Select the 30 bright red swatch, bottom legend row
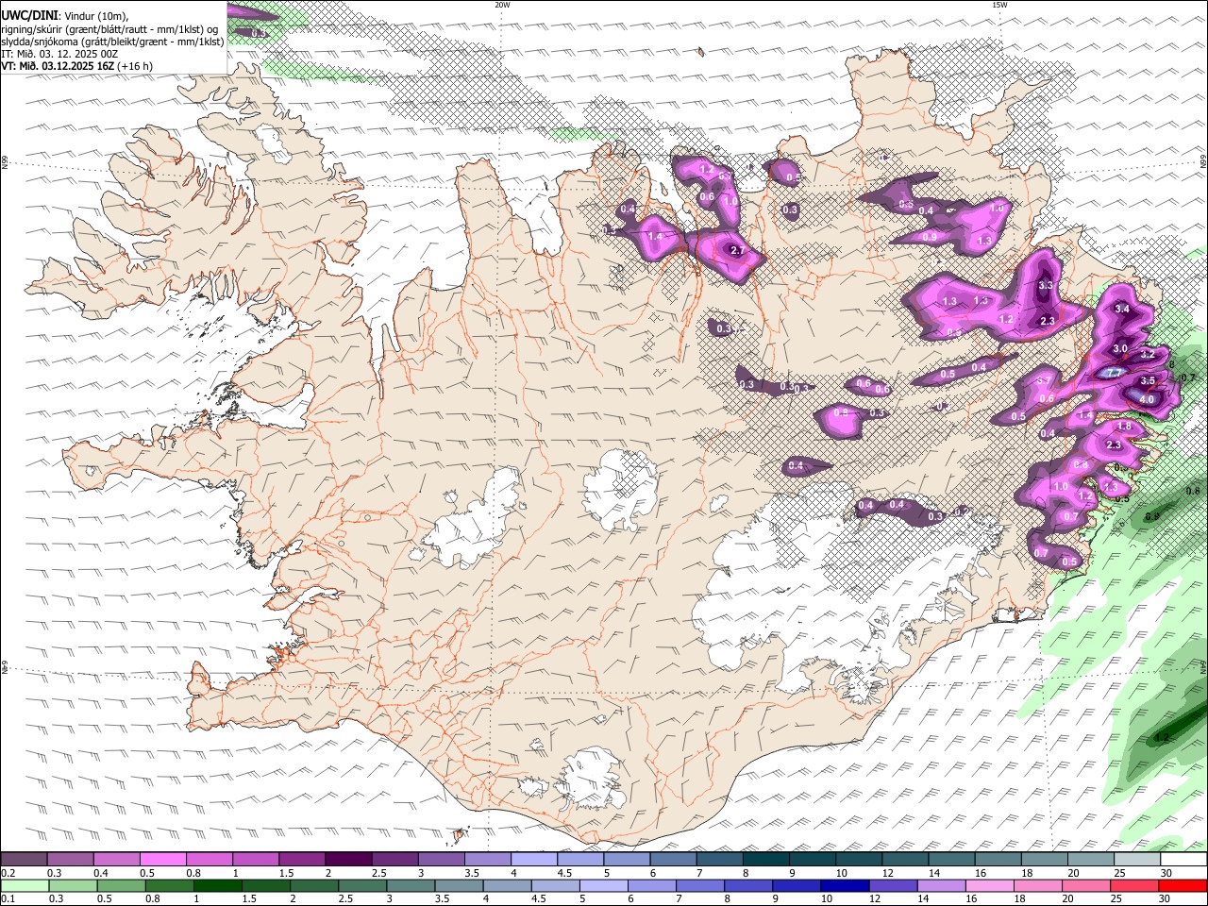The width and height of the screenshot is (1208, 906). pos(1183,886)
